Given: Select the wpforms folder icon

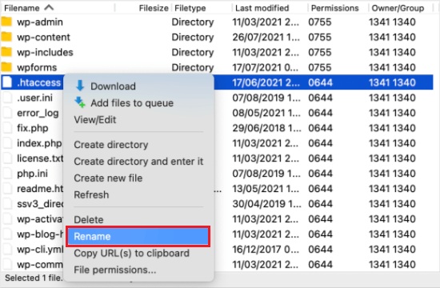Looking at the screenshot, I should tap(6, 67).
